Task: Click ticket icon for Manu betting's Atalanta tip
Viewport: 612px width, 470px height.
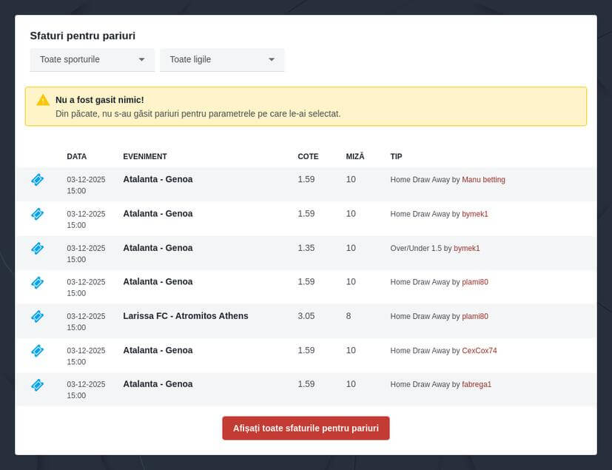Action: coord(37,180)
